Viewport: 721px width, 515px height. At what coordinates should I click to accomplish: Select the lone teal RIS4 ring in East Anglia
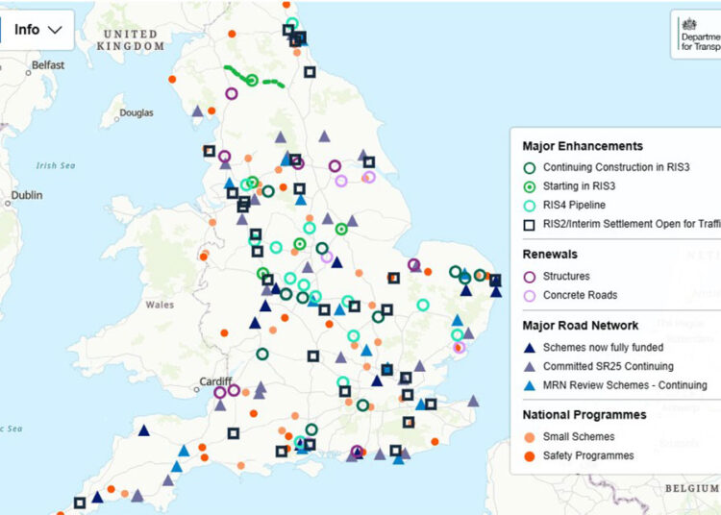coord(423,305)
